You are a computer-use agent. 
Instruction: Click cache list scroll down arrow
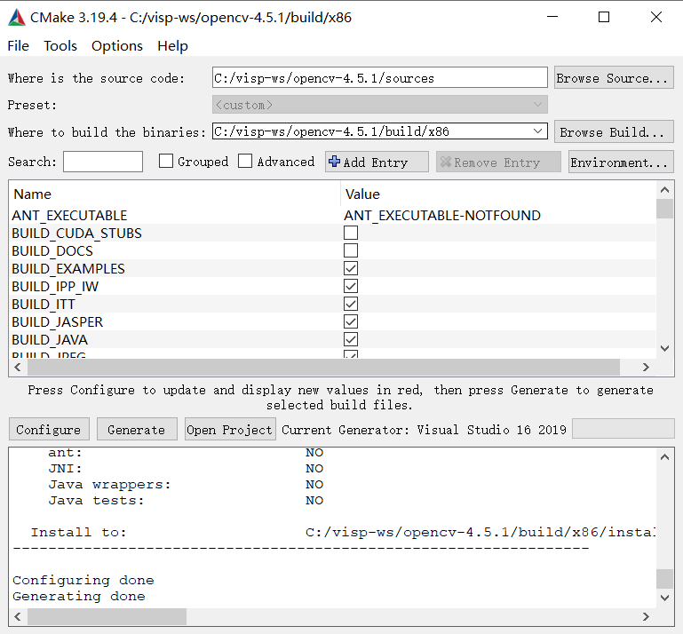(664, 348)
